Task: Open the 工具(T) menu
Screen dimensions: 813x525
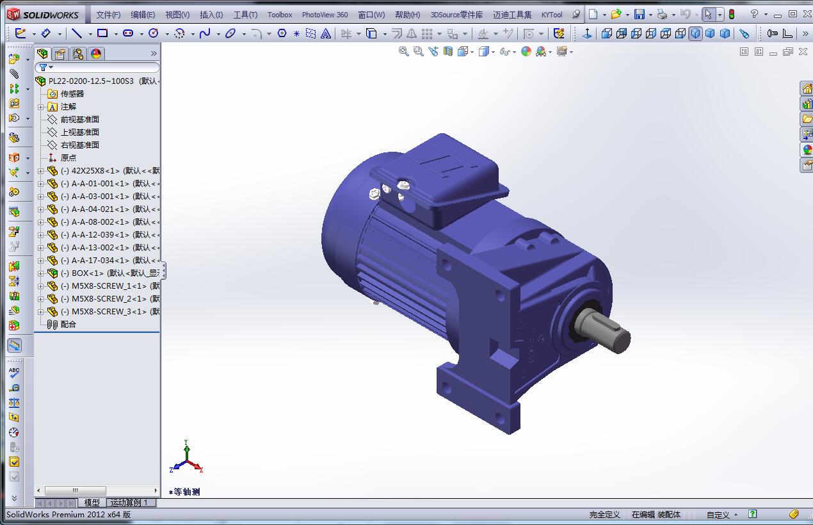Action: [245, 15]
